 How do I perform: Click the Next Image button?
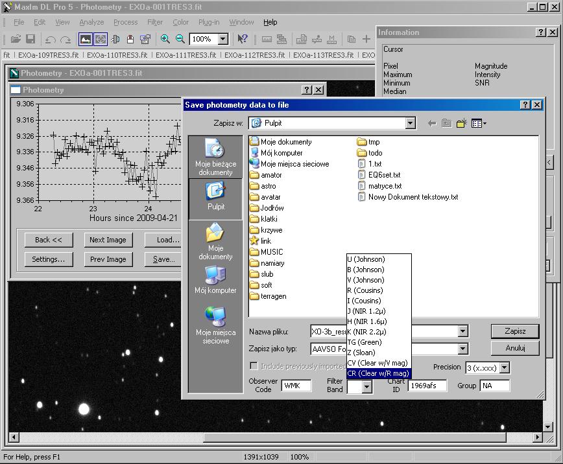108,240
